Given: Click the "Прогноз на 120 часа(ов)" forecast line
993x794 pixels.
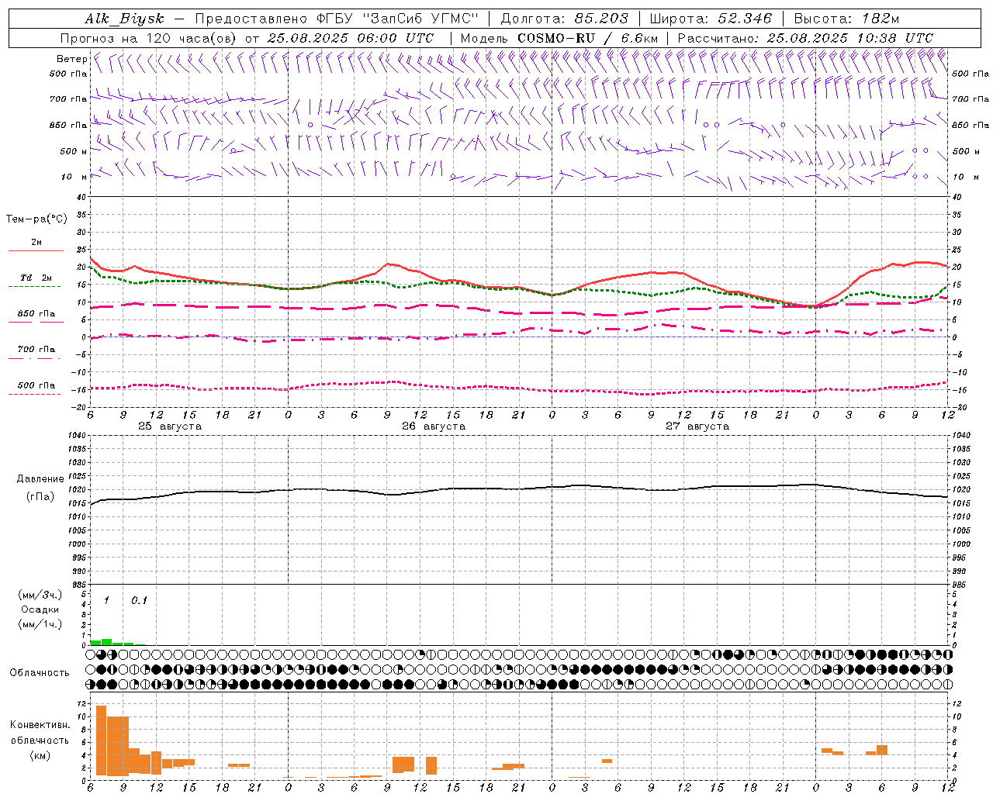Looking at the screenshot, I should pos(247,38).
